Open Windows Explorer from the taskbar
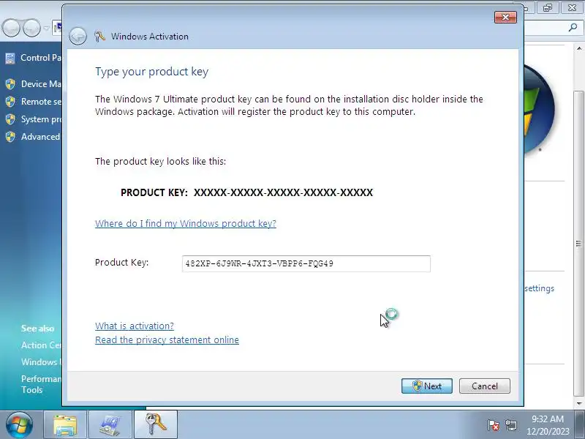 65,425
